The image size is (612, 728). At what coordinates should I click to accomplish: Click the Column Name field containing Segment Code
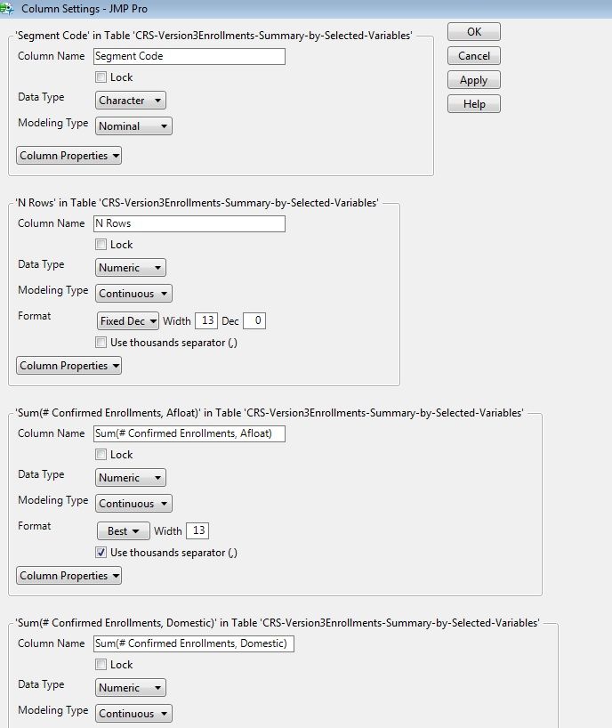pyautogui.click(x=189, y=55)
